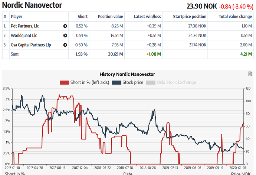Click the Date axis title
Viewport: 256px width, 175px height.
128,174
